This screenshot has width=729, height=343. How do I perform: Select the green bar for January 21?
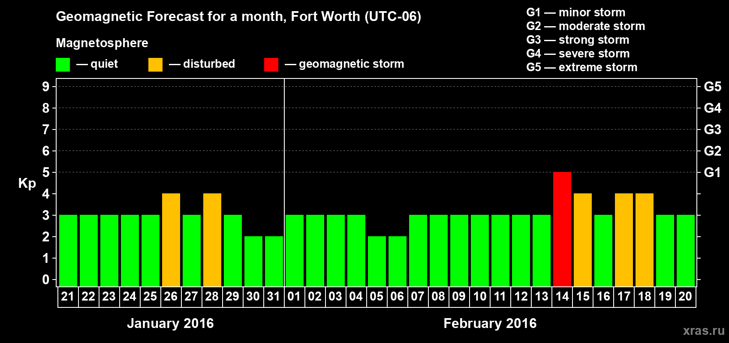[x=68, y=250]
